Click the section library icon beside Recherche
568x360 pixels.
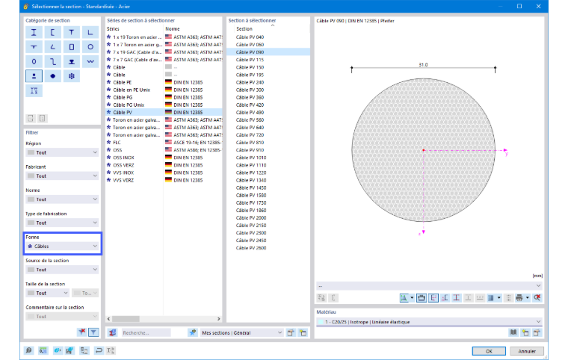click(x=113, y=332)
